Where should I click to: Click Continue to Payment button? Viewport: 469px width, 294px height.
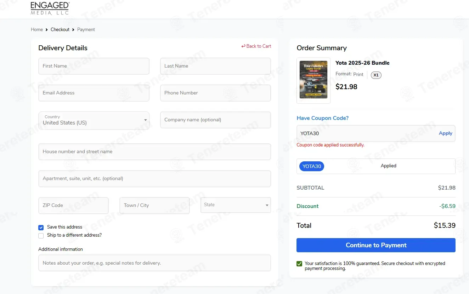[x=376, y=245]
